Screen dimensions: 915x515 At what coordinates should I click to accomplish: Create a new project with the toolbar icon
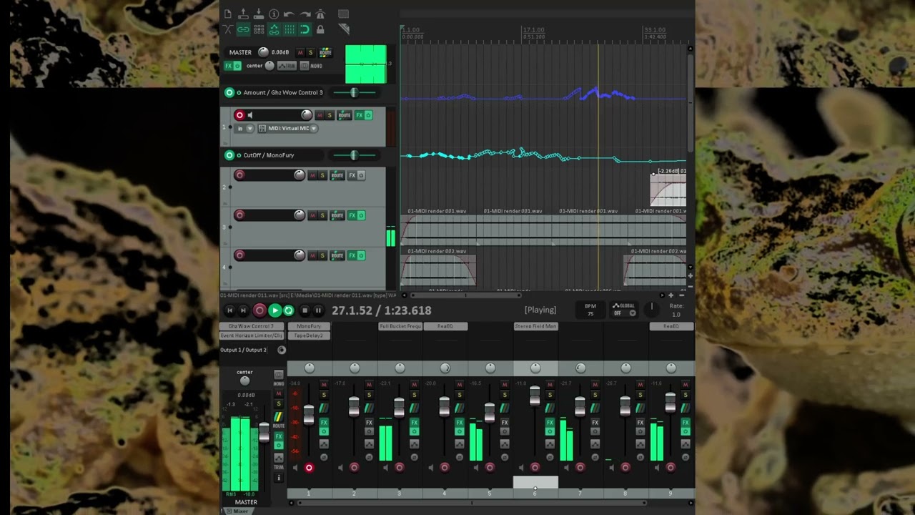(228, 14)
